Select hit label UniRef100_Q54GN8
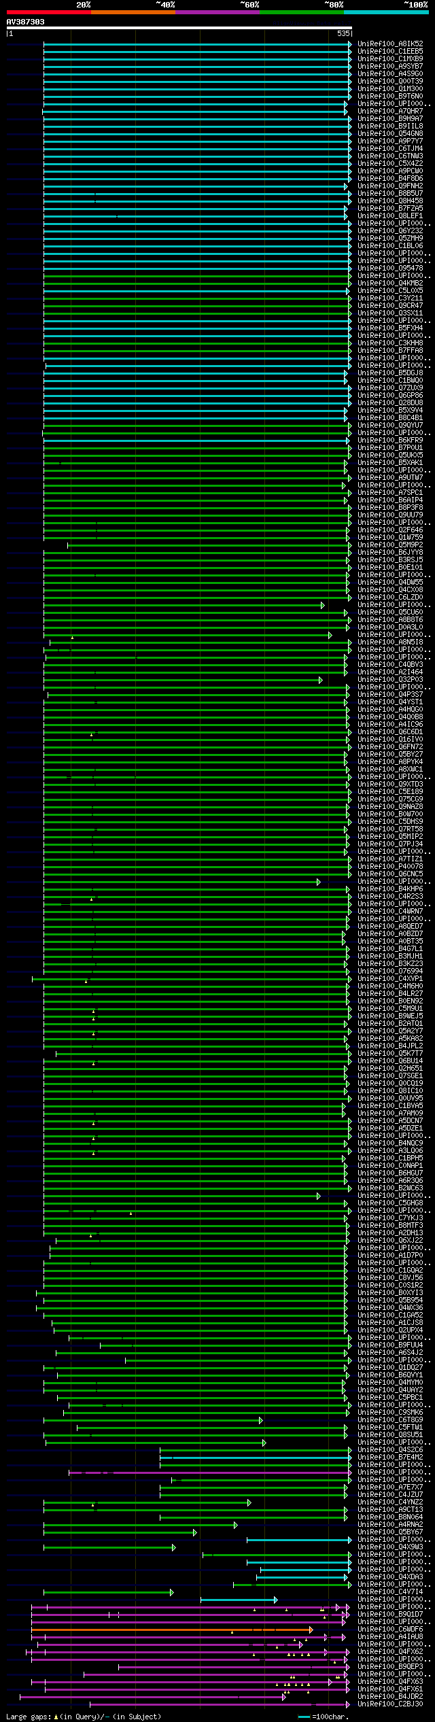Screen dimensions: 435x1722 coord(390,134)
